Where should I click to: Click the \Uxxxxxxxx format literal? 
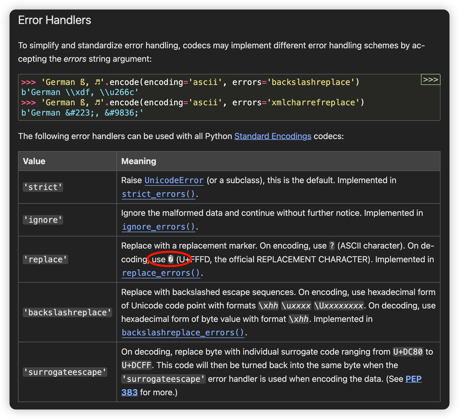pos(339,306)
